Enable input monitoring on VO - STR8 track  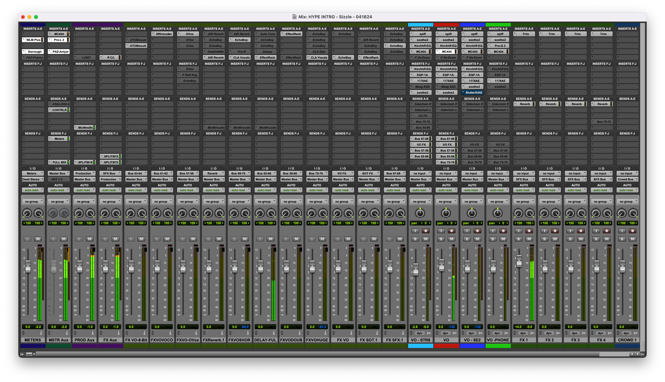[x=415, y=231]
